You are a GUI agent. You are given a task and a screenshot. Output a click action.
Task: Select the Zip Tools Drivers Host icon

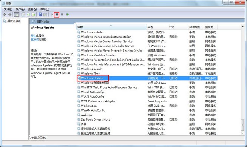pos(79,119)
